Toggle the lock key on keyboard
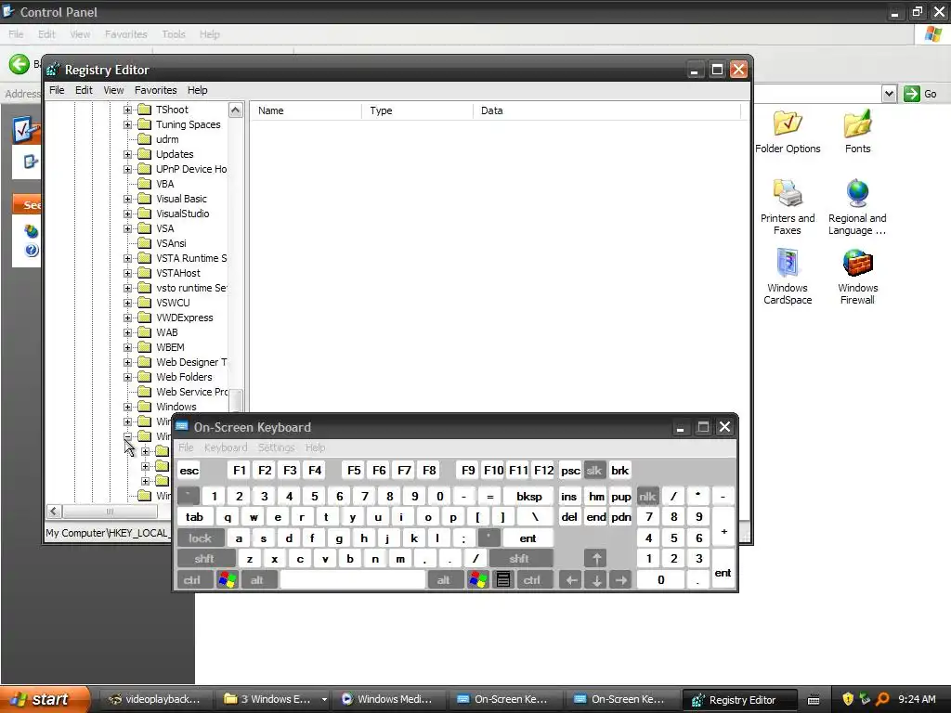951x713 pixels. (x=201, y=538)
